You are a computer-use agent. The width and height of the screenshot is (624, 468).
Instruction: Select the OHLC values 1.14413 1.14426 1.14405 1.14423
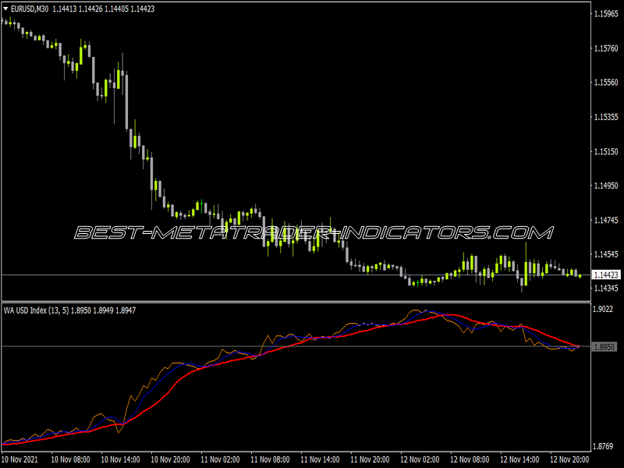pos(104,9)
